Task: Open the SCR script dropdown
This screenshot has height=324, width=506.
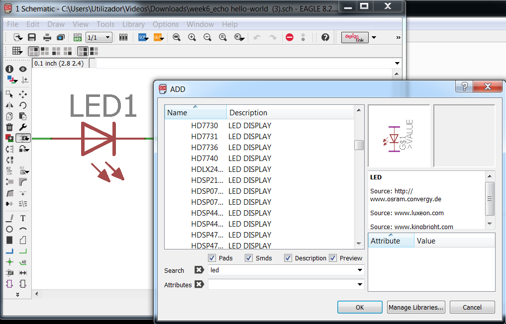Action: (x=143, y=37)
